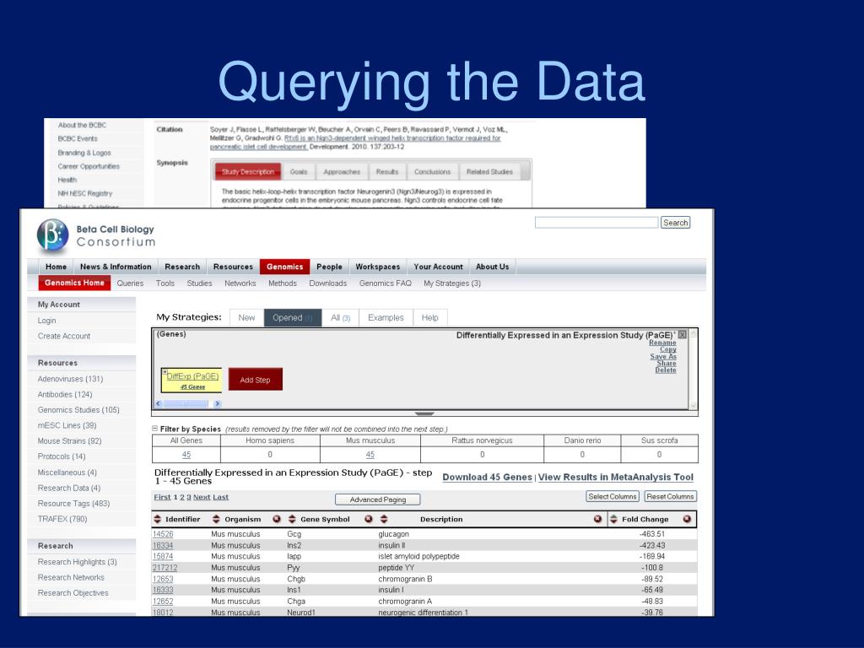Select the Genomics Home subtab
Viewport: 864px width, 648px height.
tap(74, 283)
